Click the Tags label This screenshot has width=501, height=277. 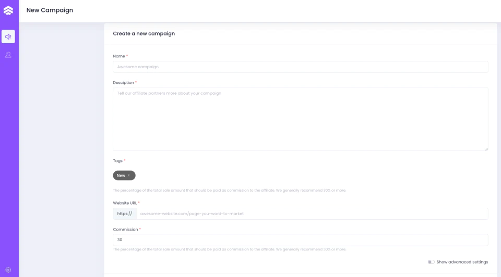tap(117, 161)
